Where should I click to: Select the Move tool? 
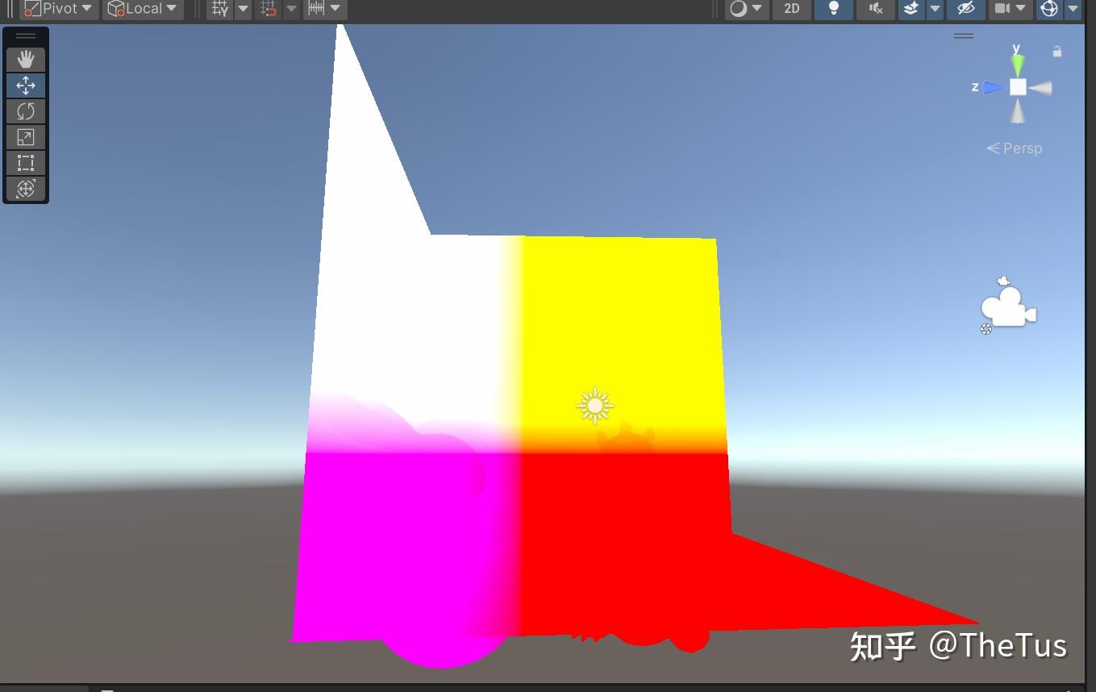[x=26, y=85]
